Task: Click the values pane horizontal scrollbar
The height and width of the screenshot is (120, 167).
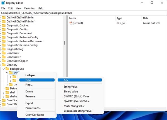Action: (121, 109)
